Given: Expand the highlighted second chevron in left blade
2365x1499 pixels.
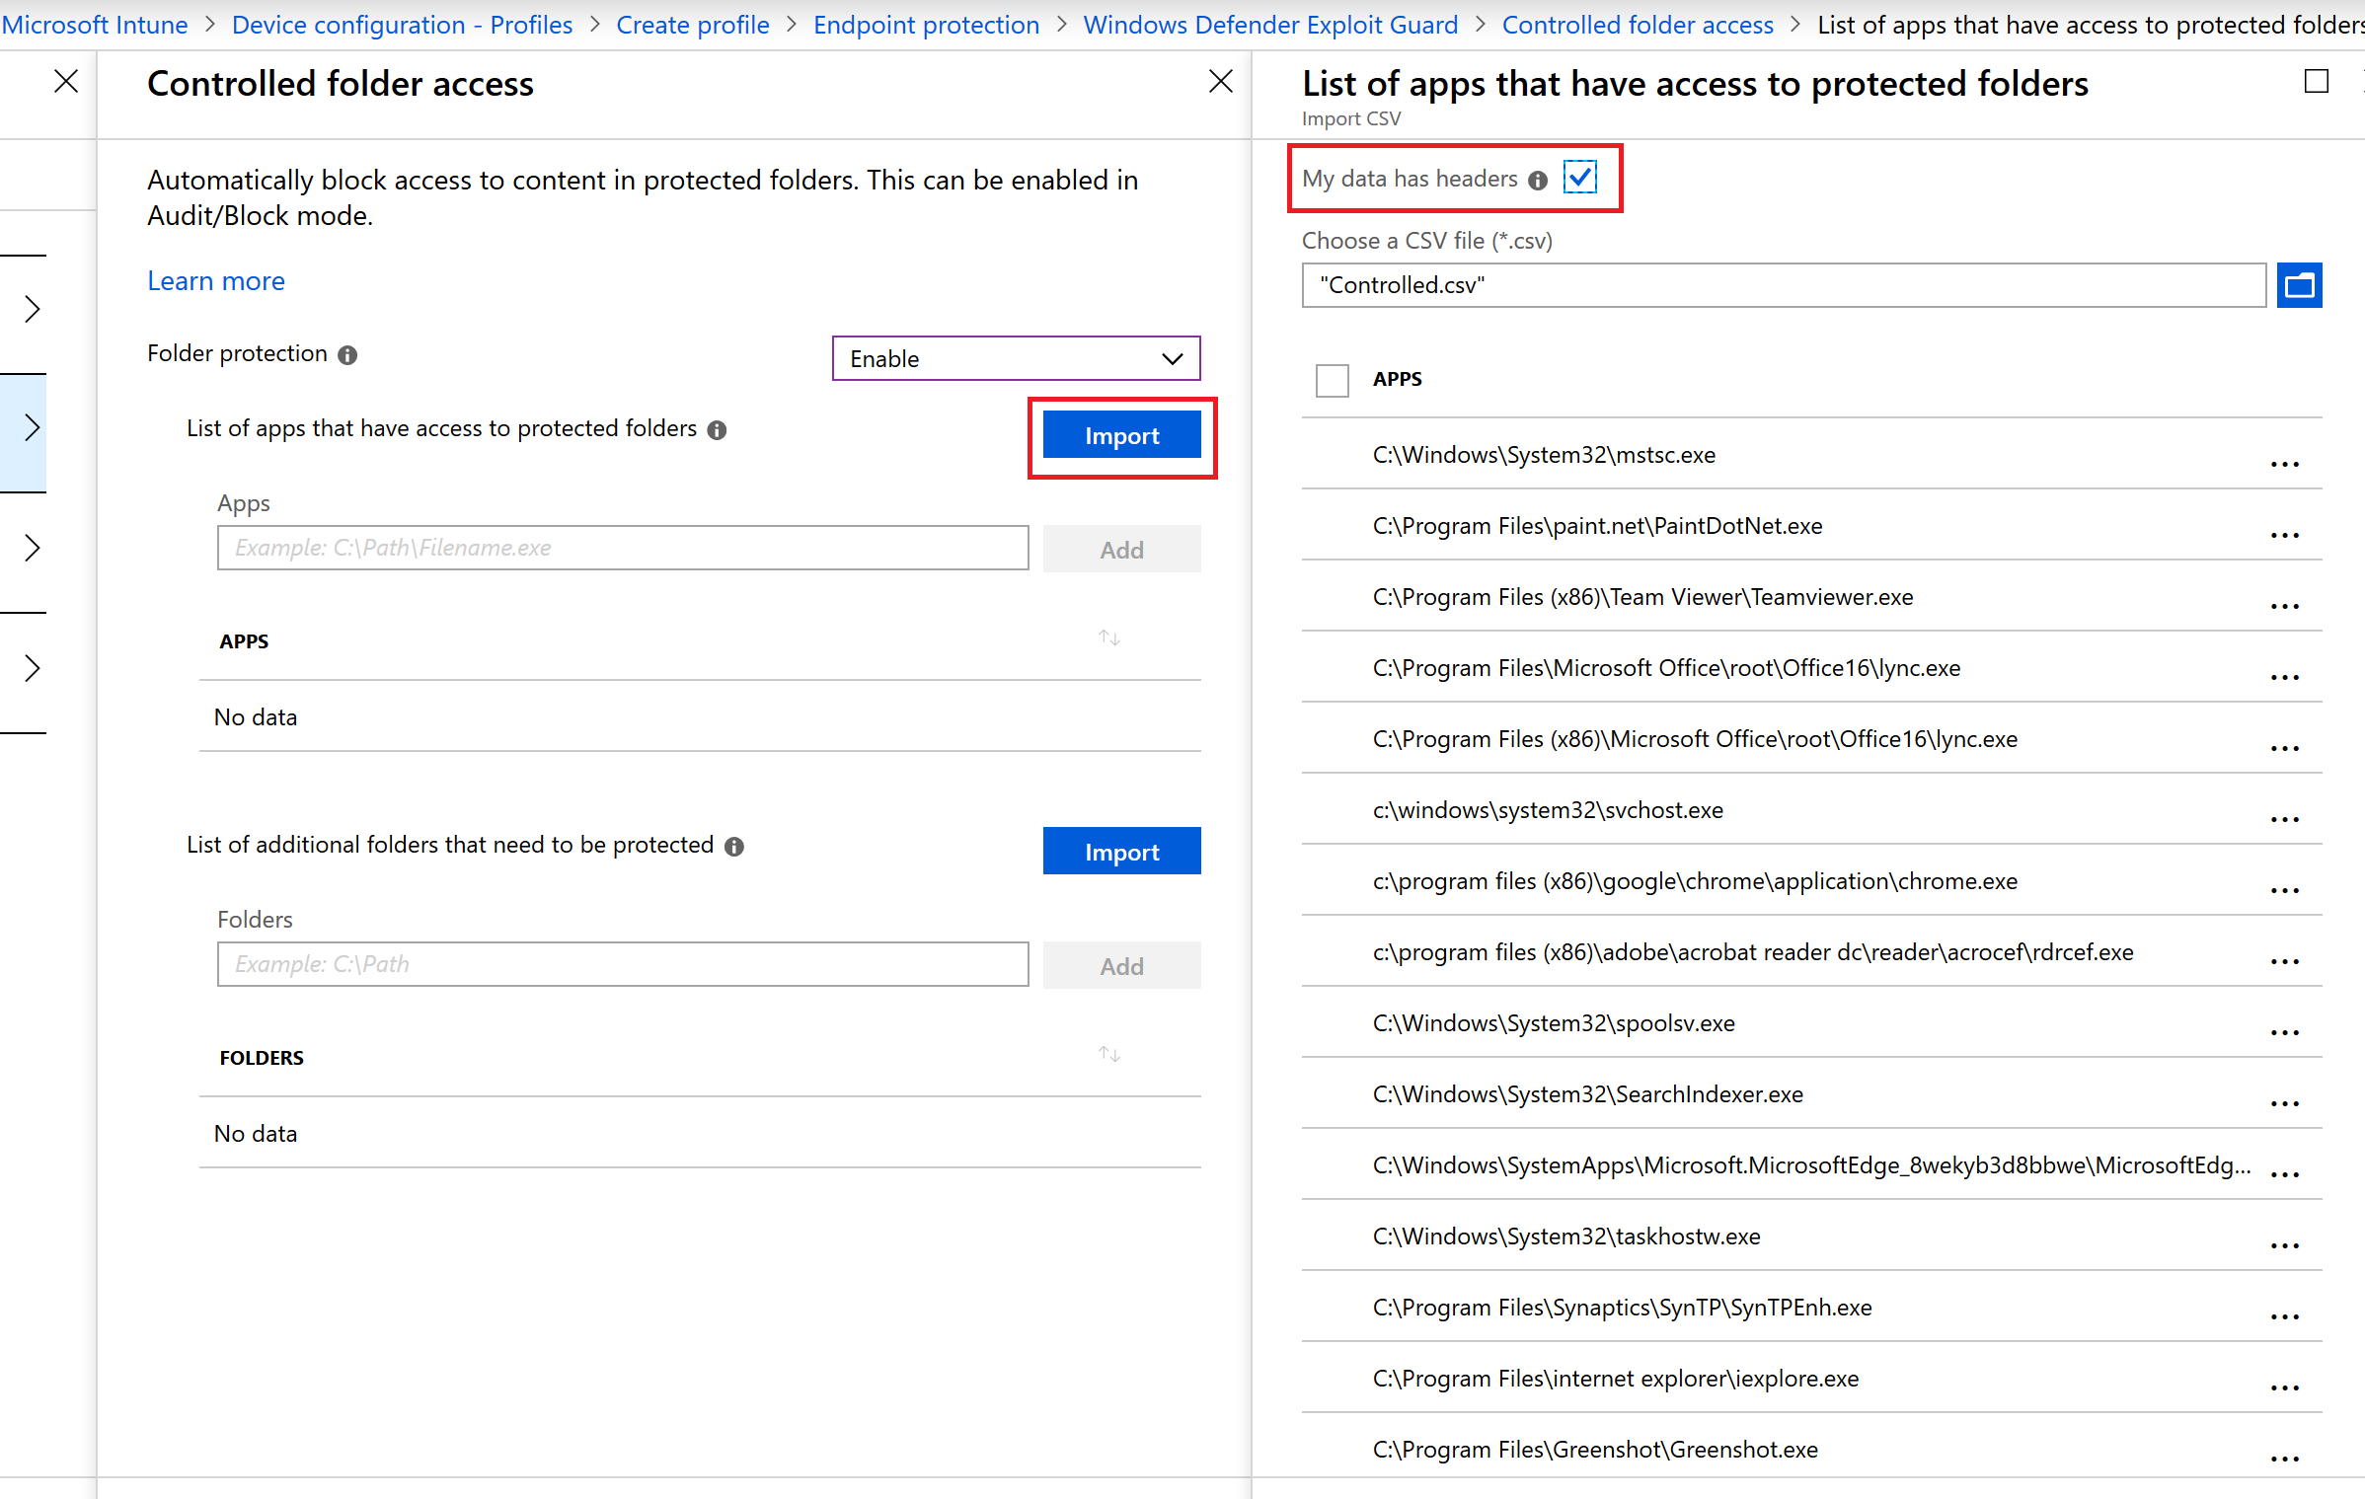Looking at the screenshot, I should 32,427.
